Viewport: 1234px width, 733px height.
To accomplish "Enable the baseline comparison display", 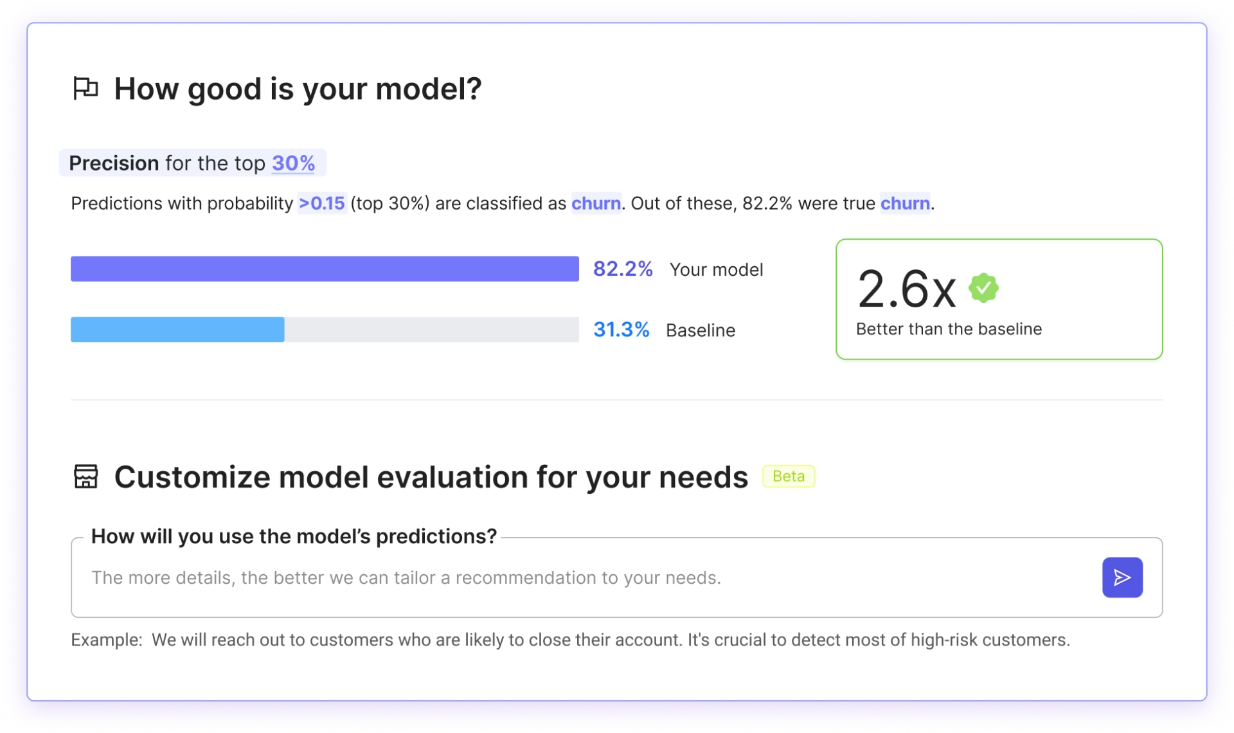I will point(700,330).
